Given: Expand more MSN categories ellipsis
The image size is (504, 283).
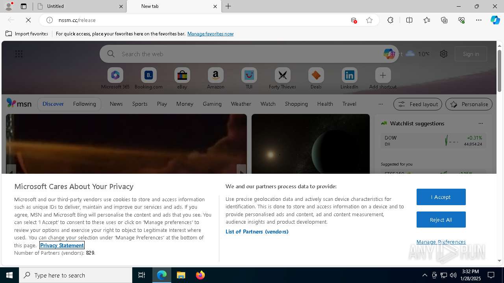Looking at the screenshot, I should pyautogui.click(x=380, y=104).
